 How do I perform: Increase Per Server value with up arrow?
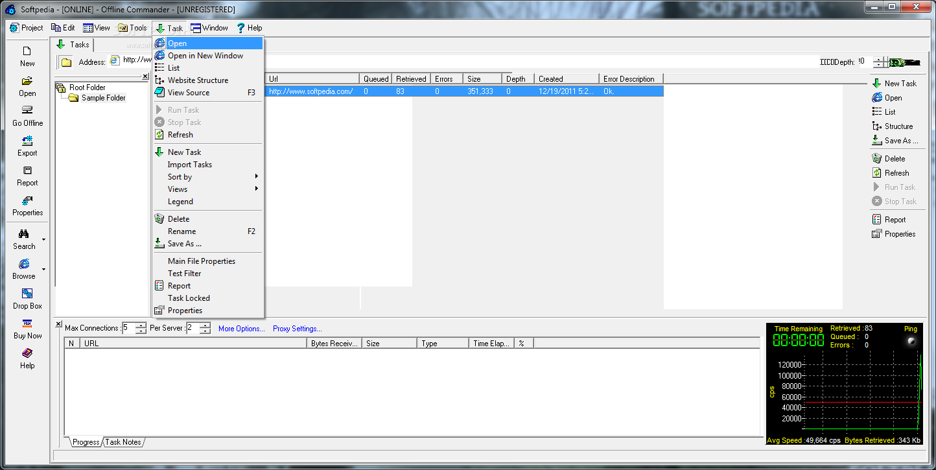(205, 325)
